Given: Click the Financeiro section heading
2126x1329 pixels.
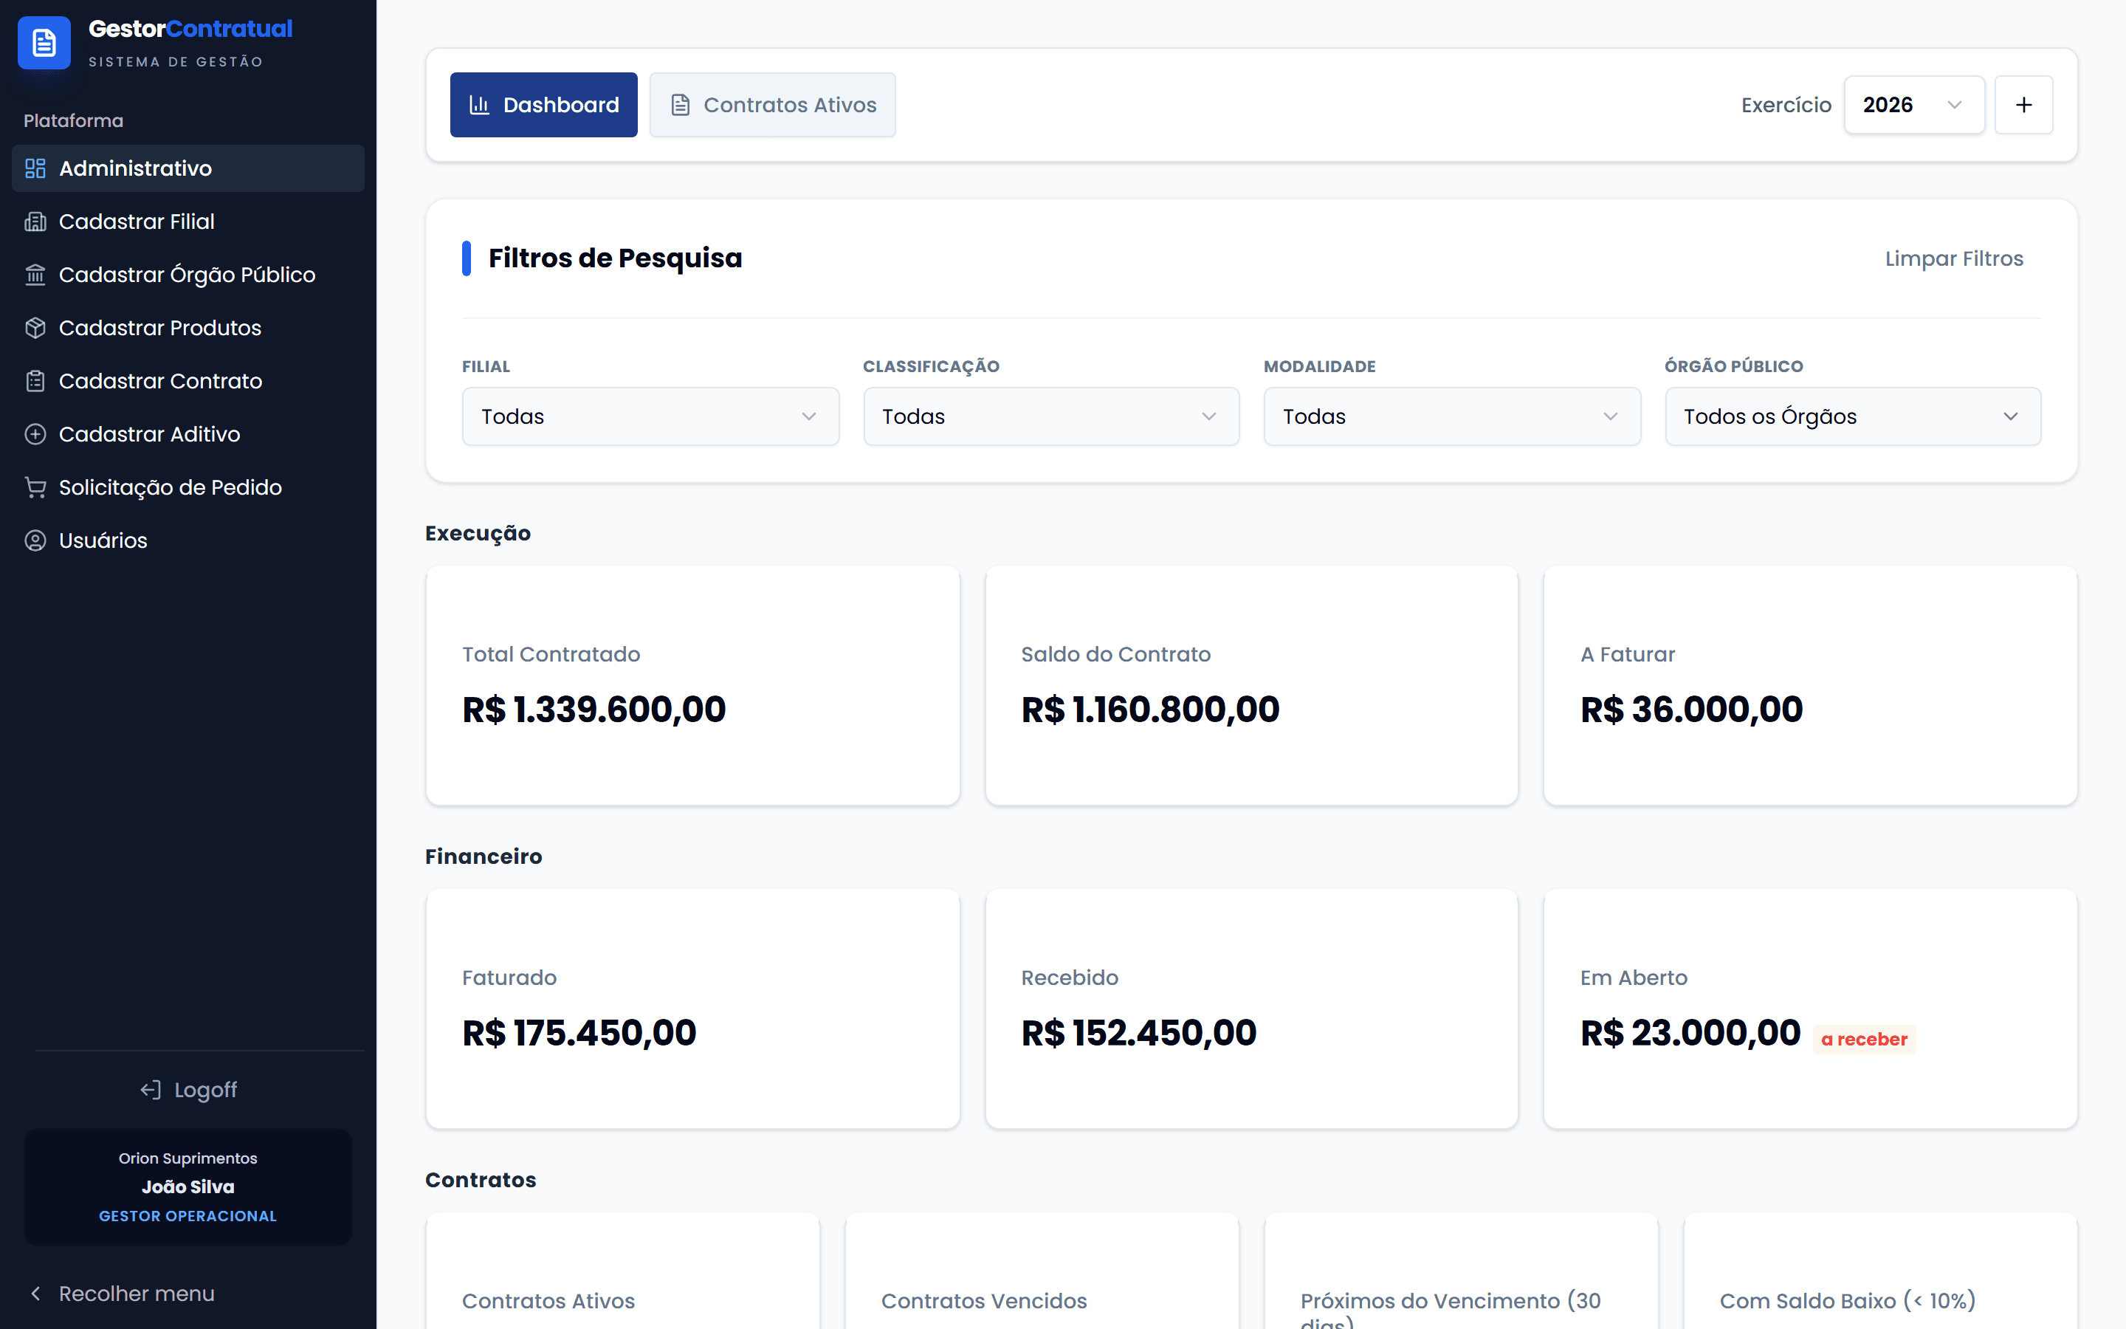Looking at the screenshot, I should coord(484,856).
